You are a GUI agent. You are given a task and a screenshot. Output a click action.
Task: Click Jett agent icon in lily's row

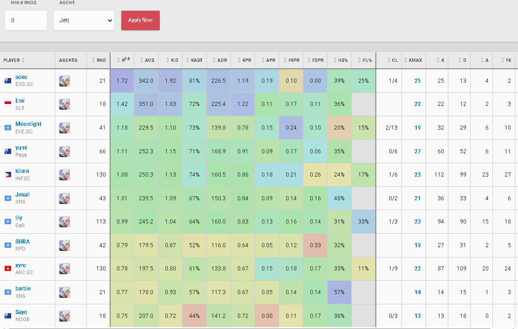(x=65, y=222)
